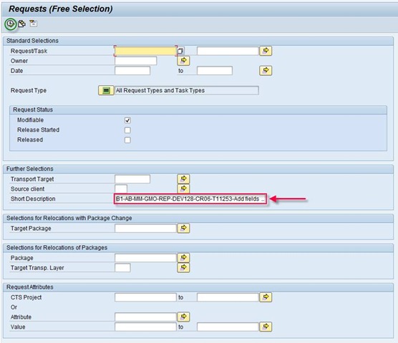This screenshot has height=343, width=398.
Task: Enable the Released checkbox
Action: pos(127,140)
